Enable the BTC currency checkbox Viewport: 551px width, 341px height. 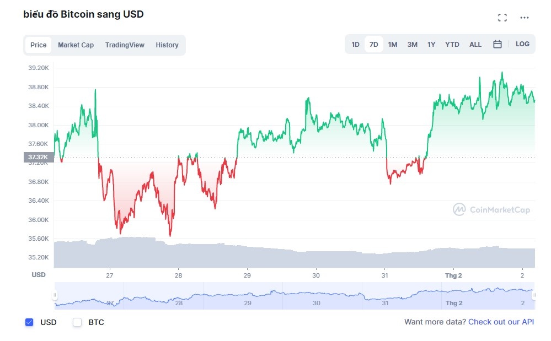pos(77,322)
